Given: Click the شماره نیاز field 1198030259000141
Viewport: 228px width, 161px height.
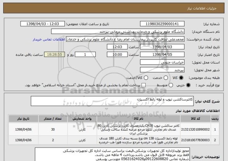Looking at the screenshot, I should (x=162, y=24).
